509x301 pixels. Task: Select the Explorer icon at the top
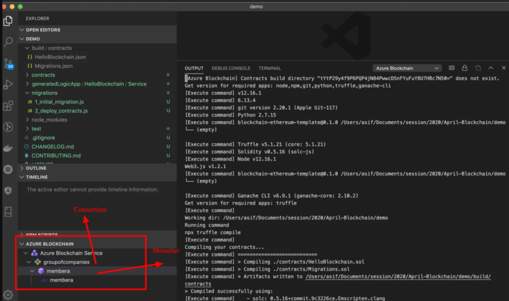[7, 21]
